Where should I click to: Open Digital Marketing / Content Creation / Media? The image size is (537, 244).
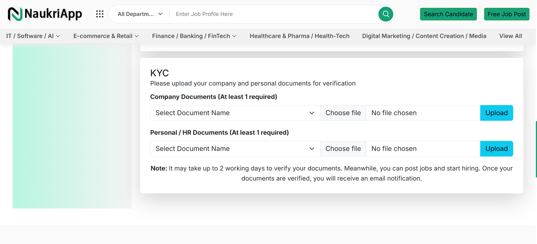tap(424, 36)
